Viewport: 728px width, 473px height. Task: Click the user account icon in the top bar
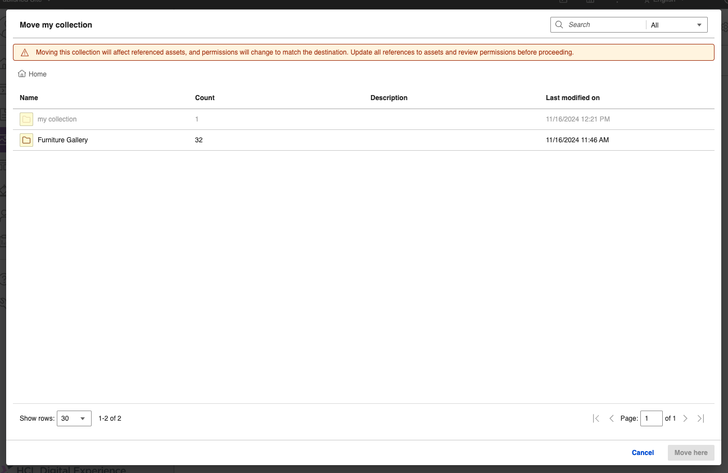[646, 2]
